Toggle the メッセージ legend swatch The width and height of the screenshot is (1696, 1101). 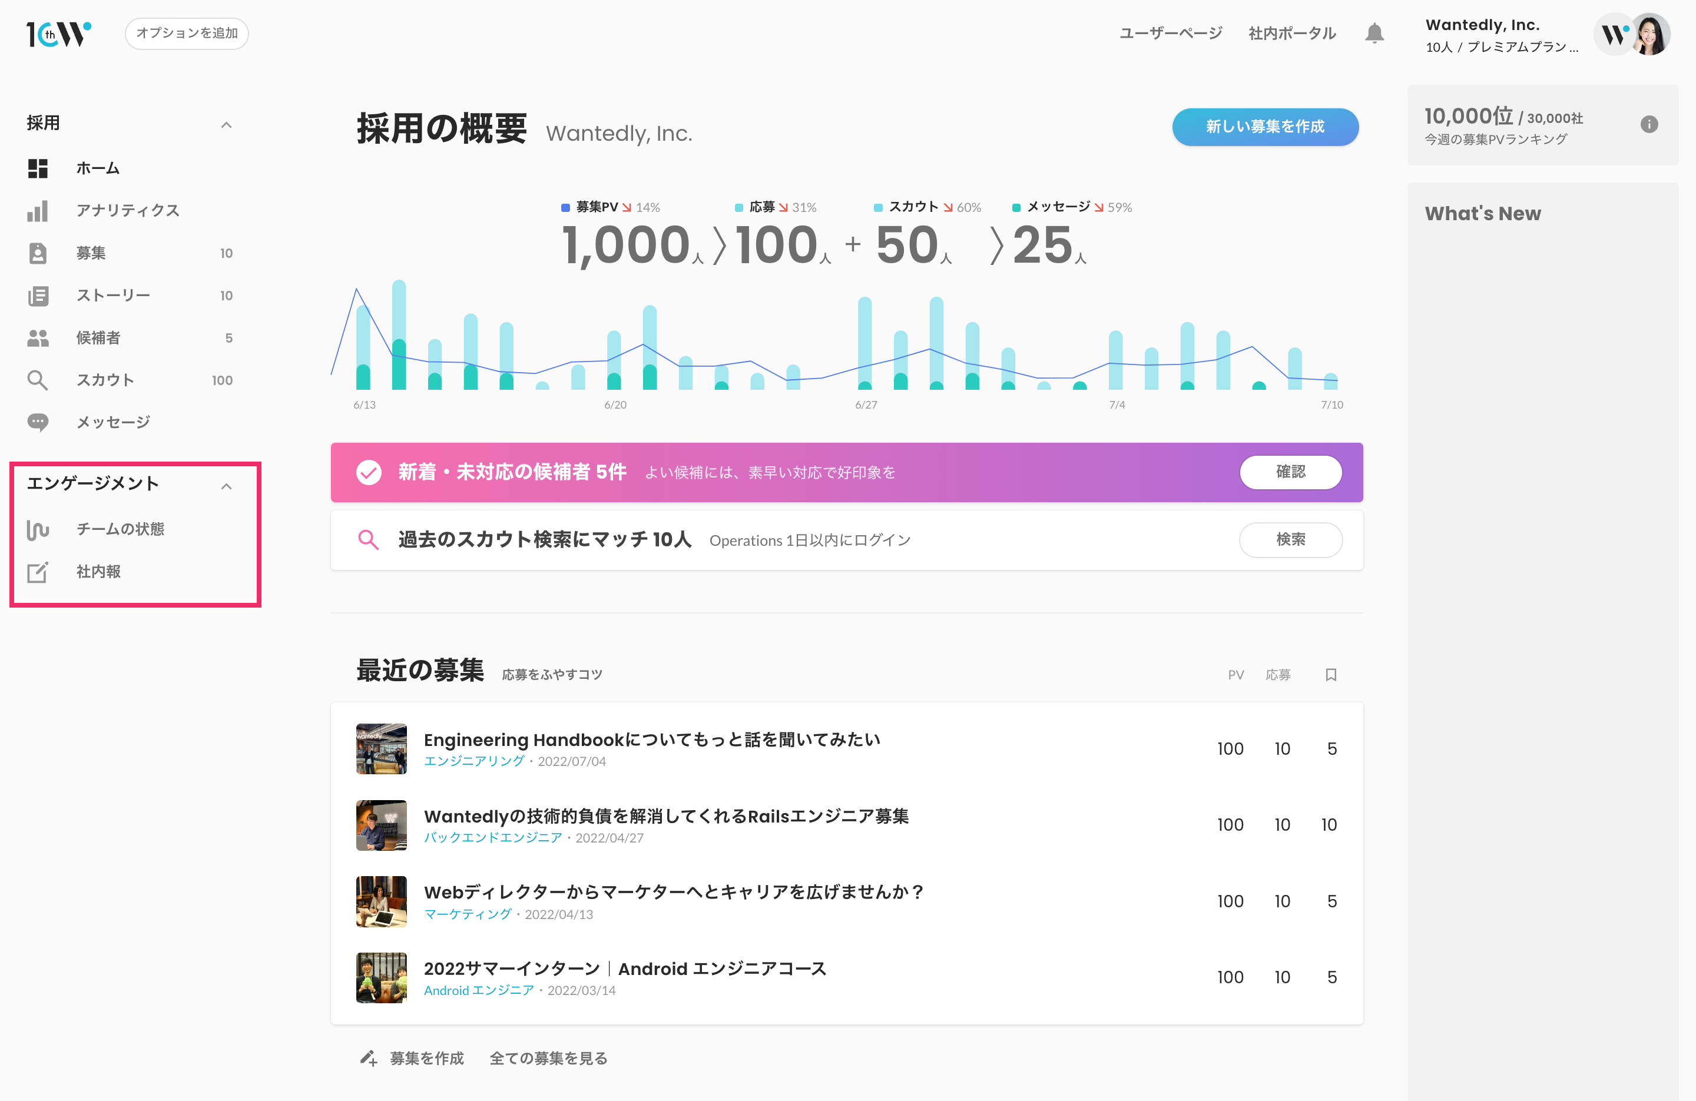(1016, 207)
